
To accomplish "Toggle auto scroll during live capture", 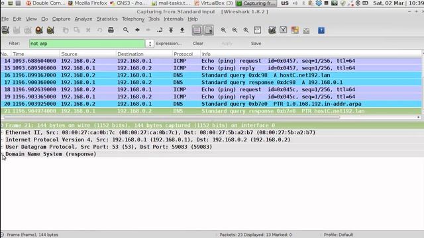I will [x=209, y=30].
